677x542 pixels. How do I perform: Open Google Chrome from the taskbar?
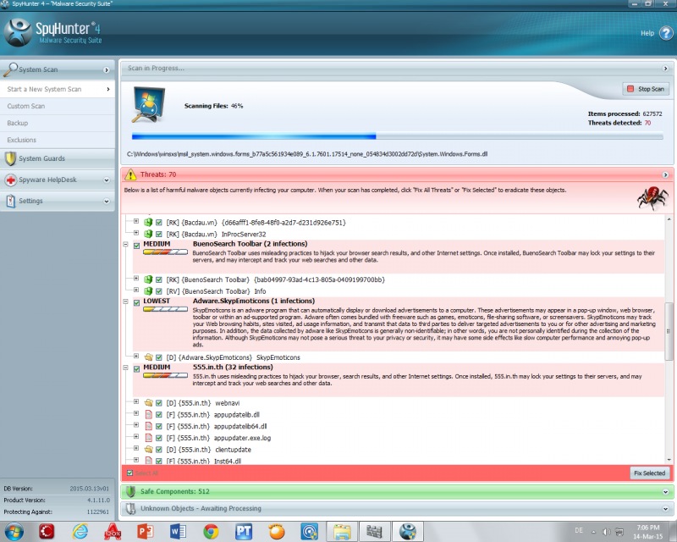pyautogui.click(x=211, y=531)
